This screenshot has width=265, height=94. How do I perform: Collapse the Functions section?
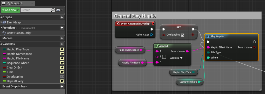[2, 28]
